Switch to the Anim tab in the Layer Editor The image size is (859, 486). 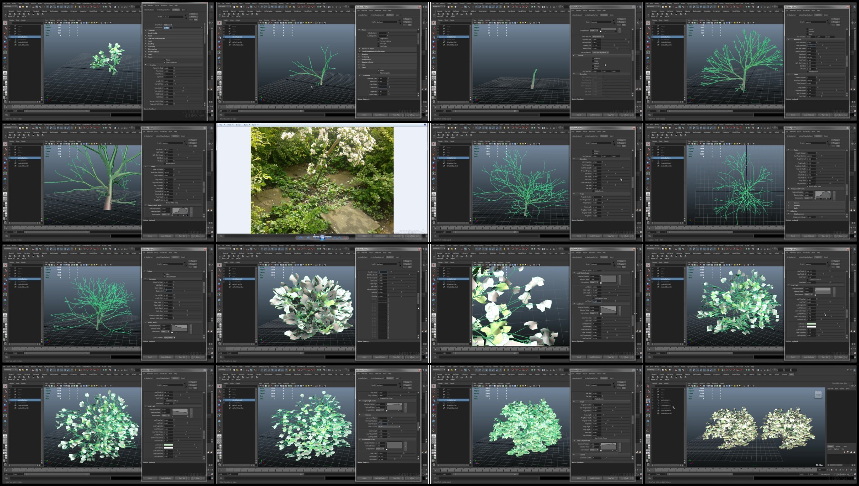coord(845,446)
